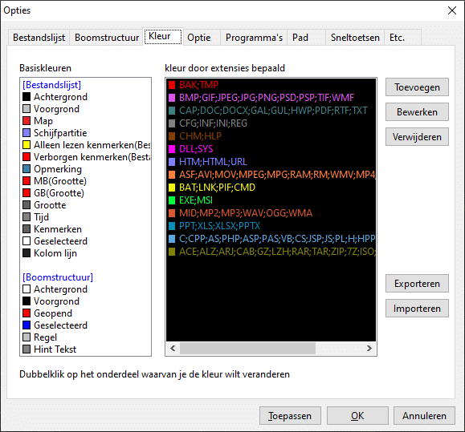465x432 pixels.
Task: Click the left arrow of horizontal scrollbar
Action: pos(173,349)
